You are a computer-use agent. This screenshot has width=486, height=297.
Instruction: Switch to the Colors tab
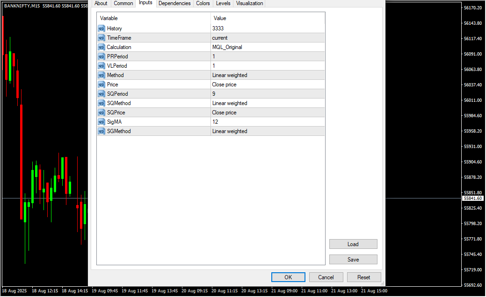coord(203,3)
